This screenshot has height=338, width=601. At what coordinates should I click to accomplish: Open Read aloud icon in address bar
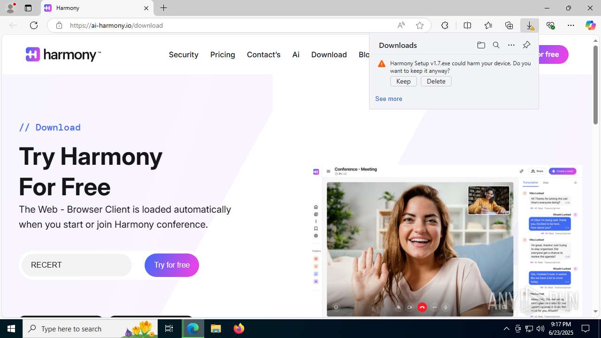click(401, 25)
